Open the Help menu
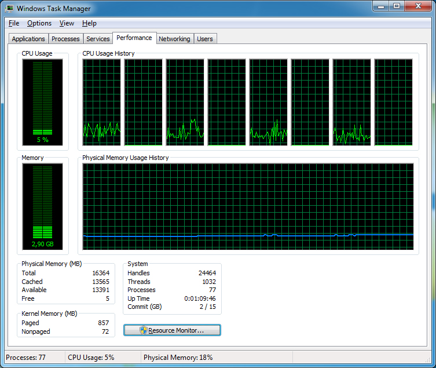The height and width of the screenshot is (368, 436). (89, 23)
